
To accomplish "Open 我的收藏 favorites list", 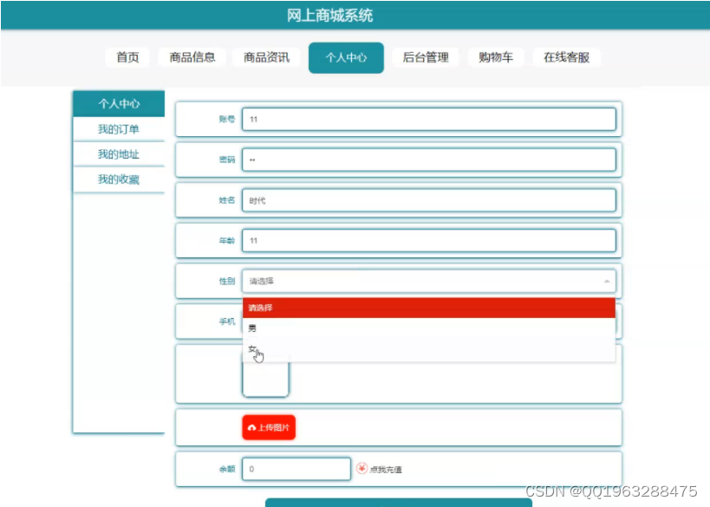I will 118,177.
